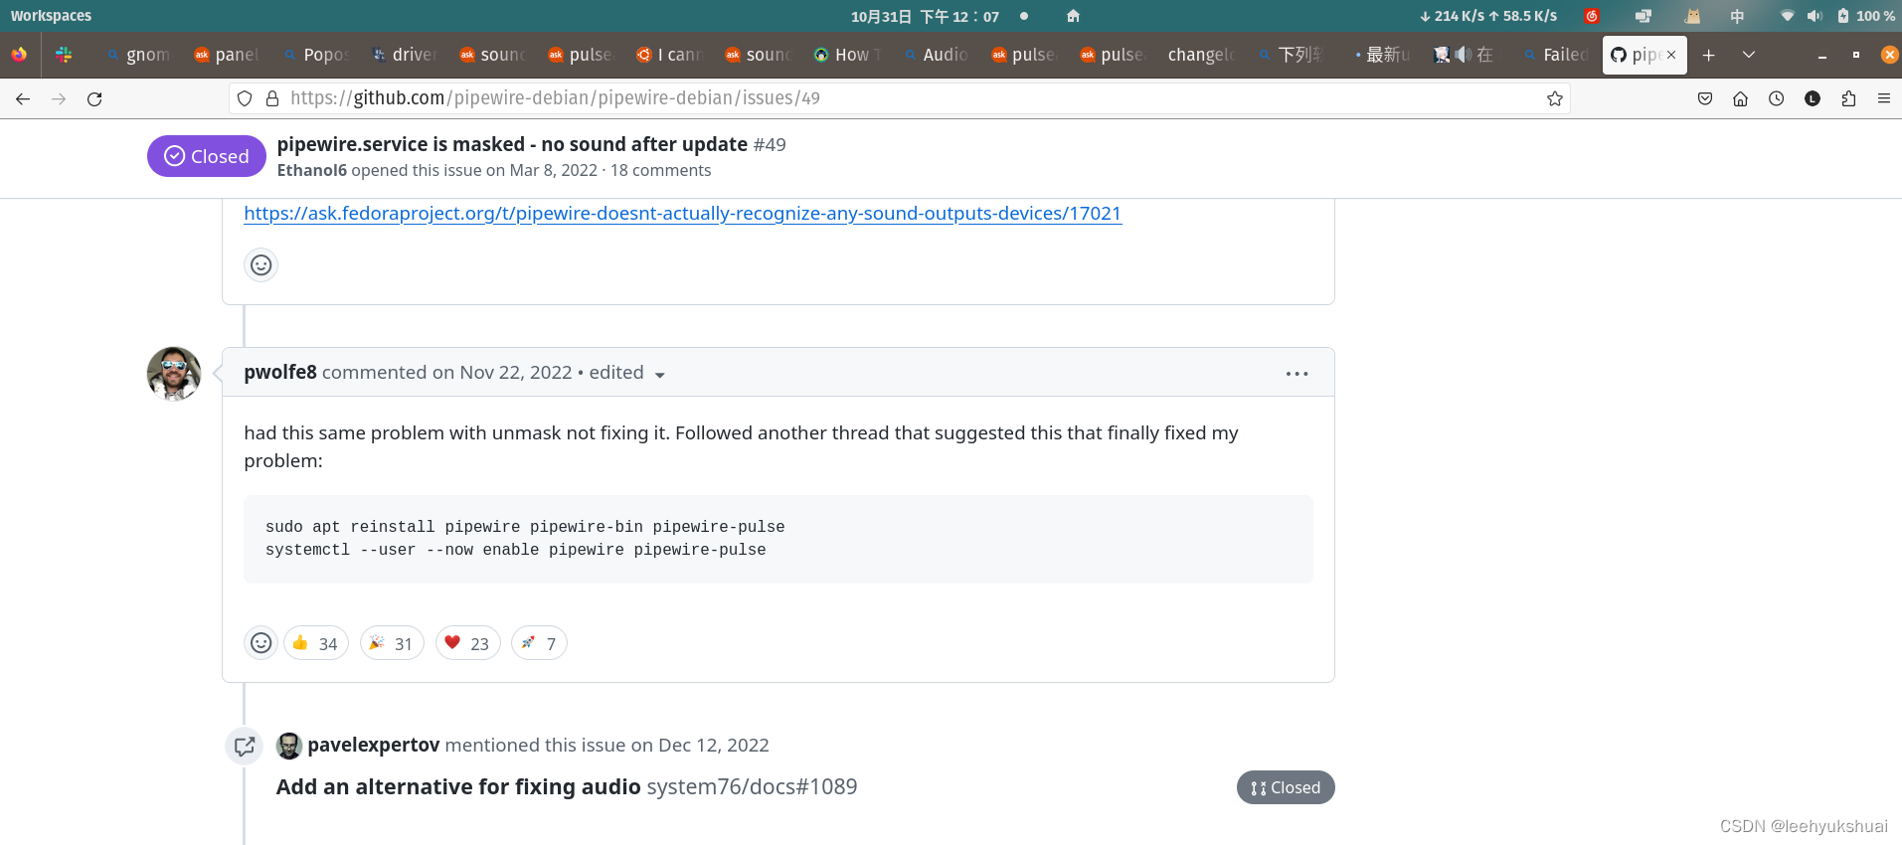Open the Firefox home button
This screenshot has width=1902, height=845.
(x=1741, y=98)
